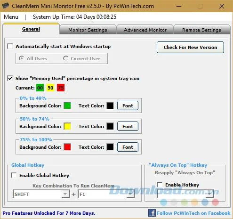Open Font dialog for 75% to 100%

point(128,147)
